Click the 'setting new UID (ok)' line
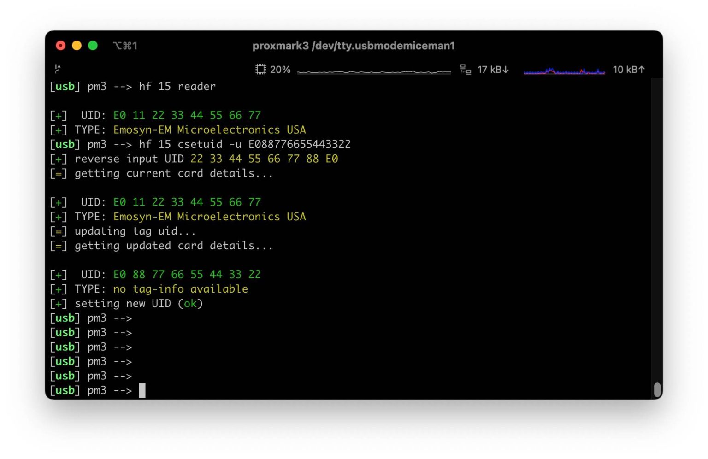Image resolution: width=708 pixels, height=459 pixels. 138,304
